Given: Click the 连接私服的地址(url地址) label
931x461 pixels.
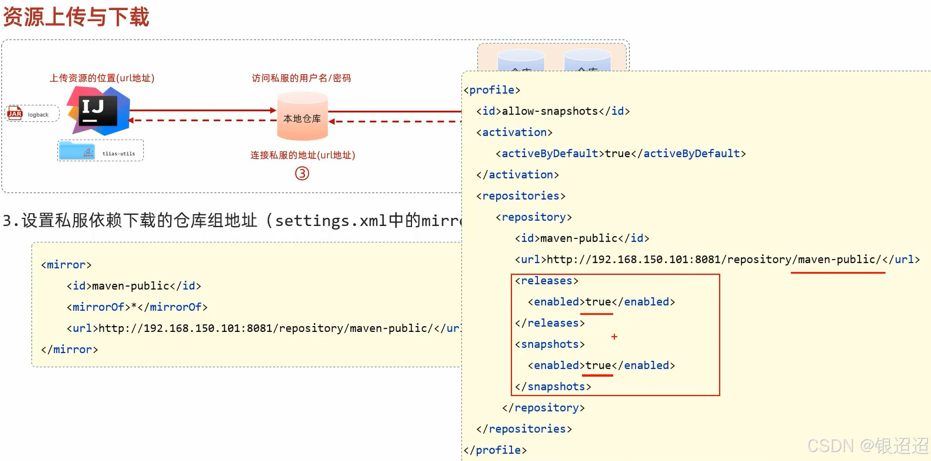Looking at the screenshot, I should (x=303, y=155).
